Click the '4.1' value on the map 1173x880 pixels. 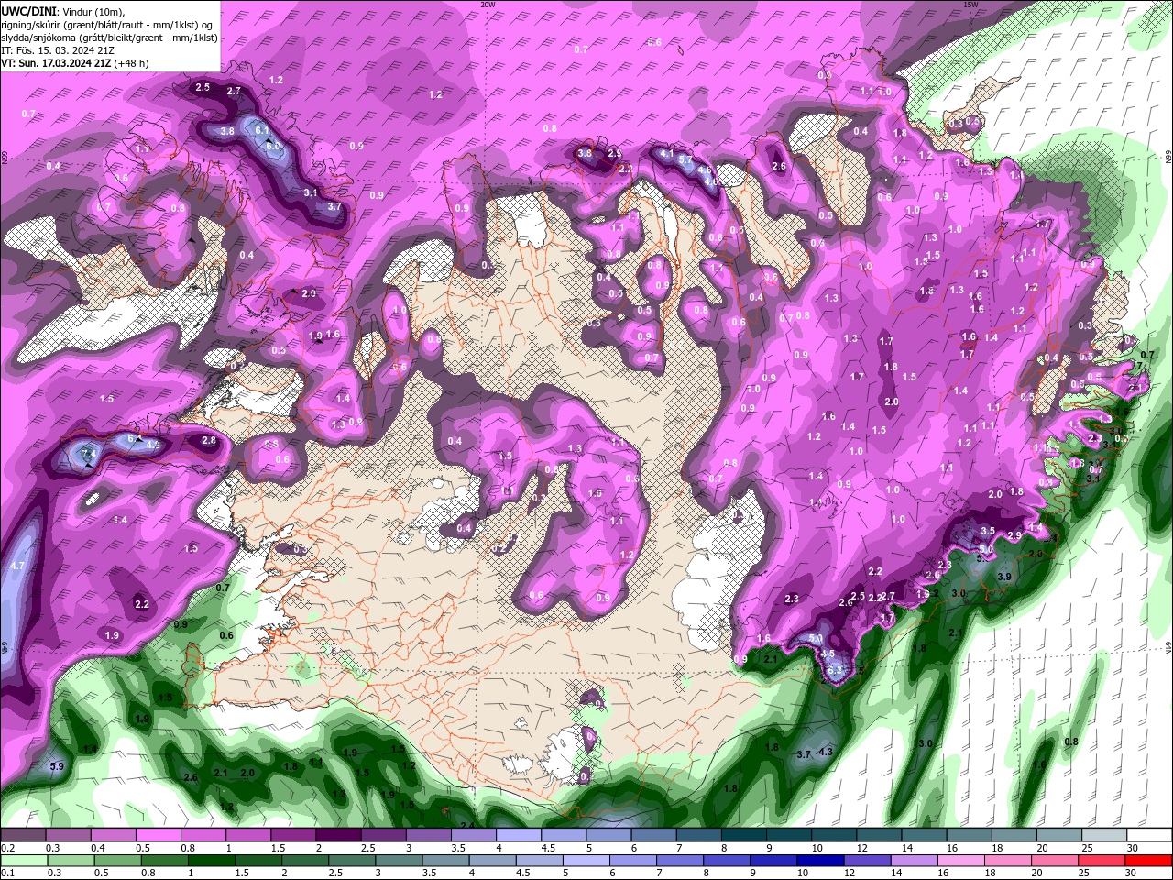click(x=667, y=154)
